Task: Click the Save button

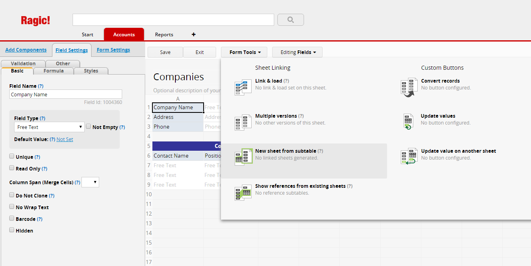Action: pyautogui.click(x=165, y=52)
